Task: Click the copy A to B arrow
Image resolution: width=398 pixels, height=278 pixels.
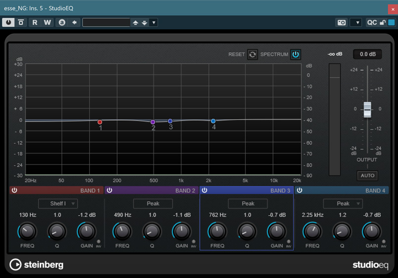Action: coord(74,22)
